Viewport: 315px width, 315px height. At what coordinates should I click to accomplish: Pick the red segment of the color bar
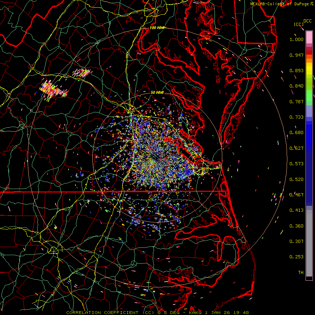coord(309,52)
